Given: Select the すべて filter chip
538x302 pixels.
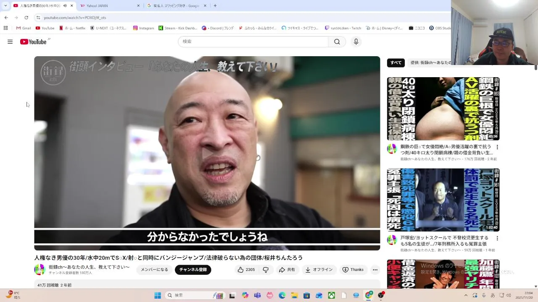Looking at the screenshot, I should [396, 63].
